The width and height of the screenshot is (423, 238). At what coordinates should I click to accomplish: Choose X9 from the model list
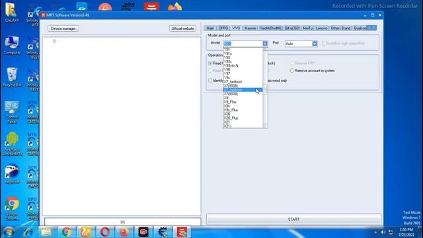tap(243, 98)
